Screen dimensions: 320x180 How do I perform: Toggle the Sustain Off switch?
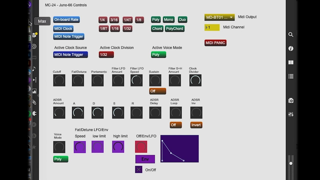(157, 91)
